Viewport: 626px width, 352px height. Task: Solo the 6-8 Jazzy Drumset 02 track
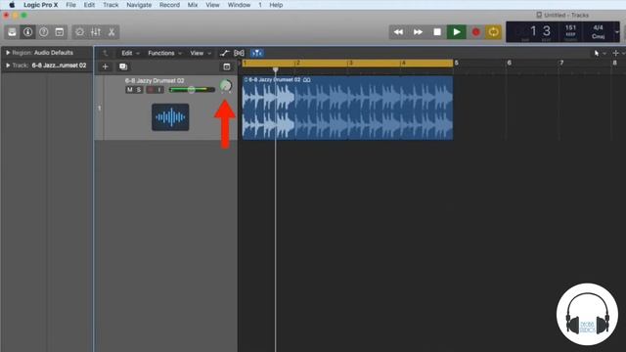coord(138,90)
